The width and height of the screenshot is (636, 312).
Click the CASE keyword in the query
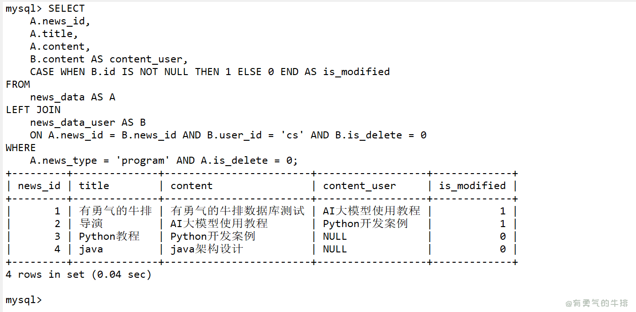click(x=42, y=72)
